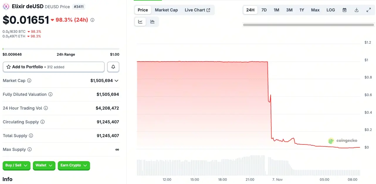Switch to candlestick chart icon
Image resolution: width=376 pixels, height=184 pixels.
[152, 21]
